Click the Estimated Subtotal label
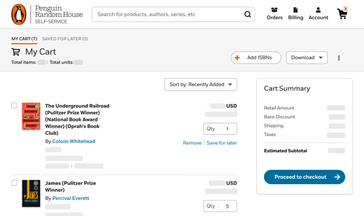Image resolution: width=364 pixels, height=216 pixels. pos(285,151)
